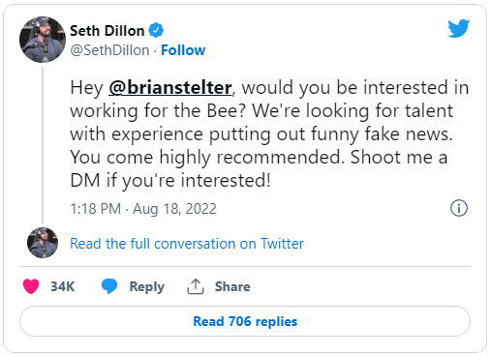This screenshot has width=491, height=355.
Task: Click the small avatar beside conversation link
Action: [43, 243]
